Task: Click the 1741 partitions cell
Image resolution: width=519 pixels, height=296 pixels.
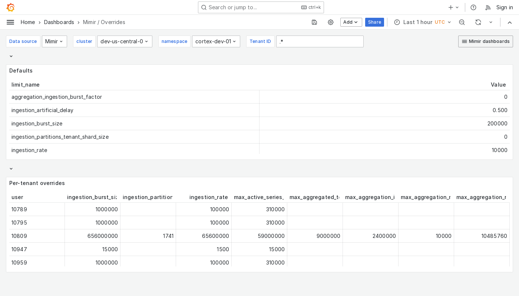Action: click(x=148, y=236)
